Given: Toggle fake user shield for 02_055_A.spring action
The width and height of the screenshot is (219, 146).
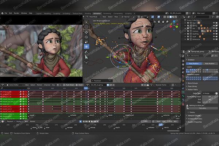Looking at the screenshot, I should pos(108,85).
